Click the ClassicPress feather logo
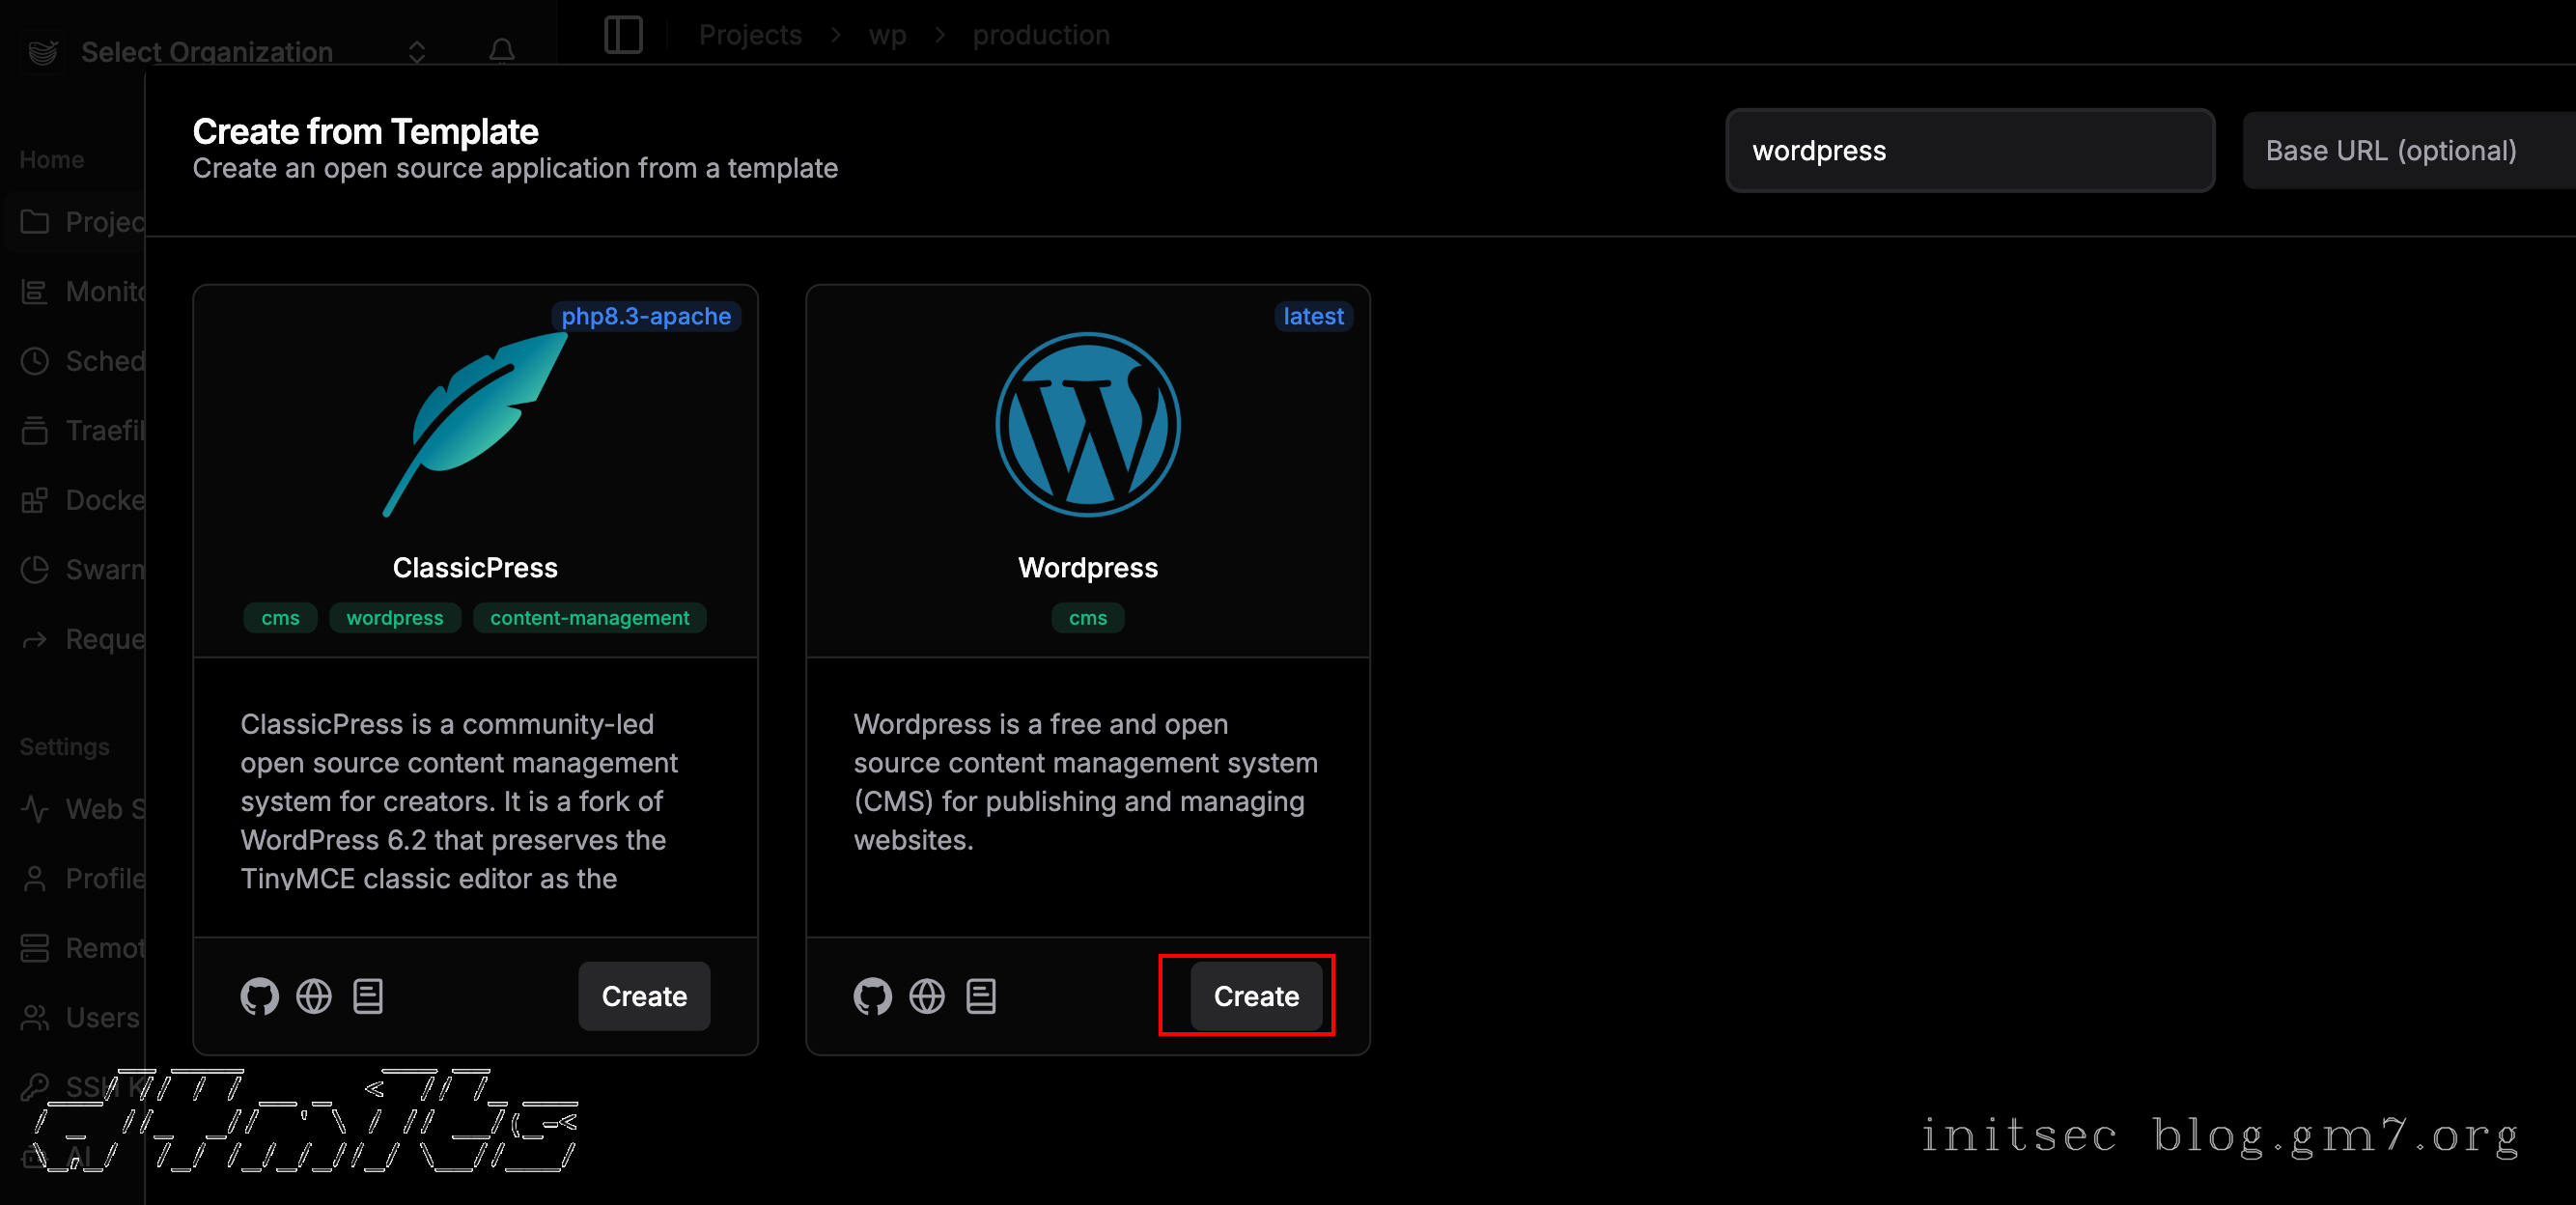The height and width of the screenshot is (1205, 2576). (x=475, y=424)
